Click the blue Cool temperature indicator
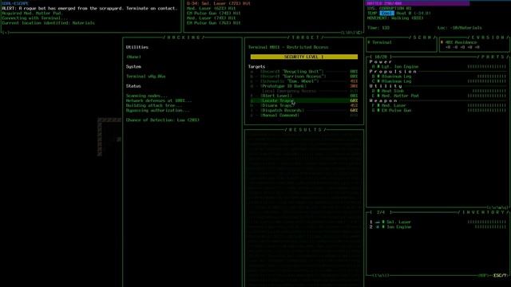Viewport: 511px width, 287px height. click(386, 14)
